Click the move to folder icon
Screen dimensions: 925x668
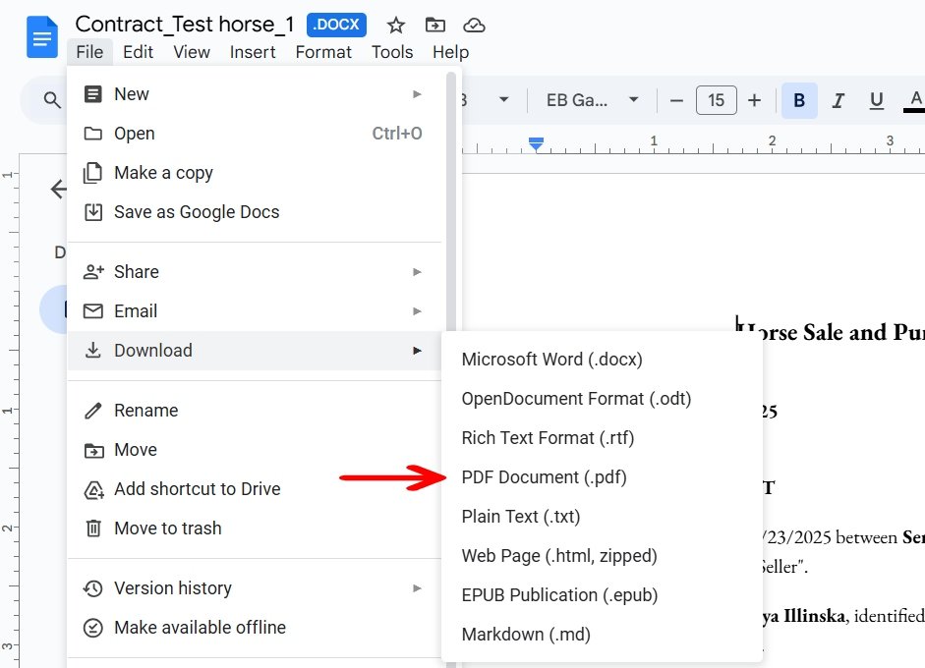pyautogui.click(x=434, y=26)
